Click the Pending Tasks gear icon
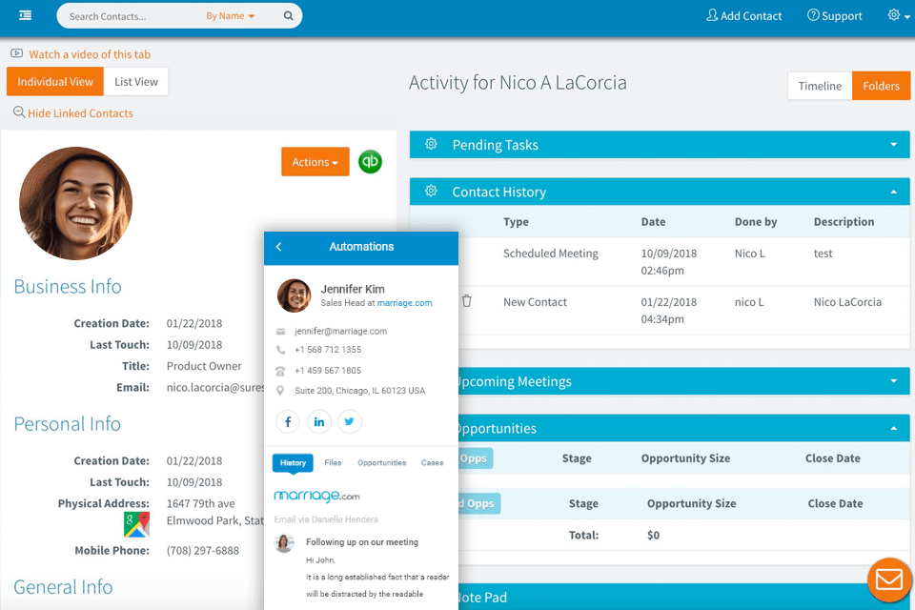915x610 pixels. (x=431, y=144)
